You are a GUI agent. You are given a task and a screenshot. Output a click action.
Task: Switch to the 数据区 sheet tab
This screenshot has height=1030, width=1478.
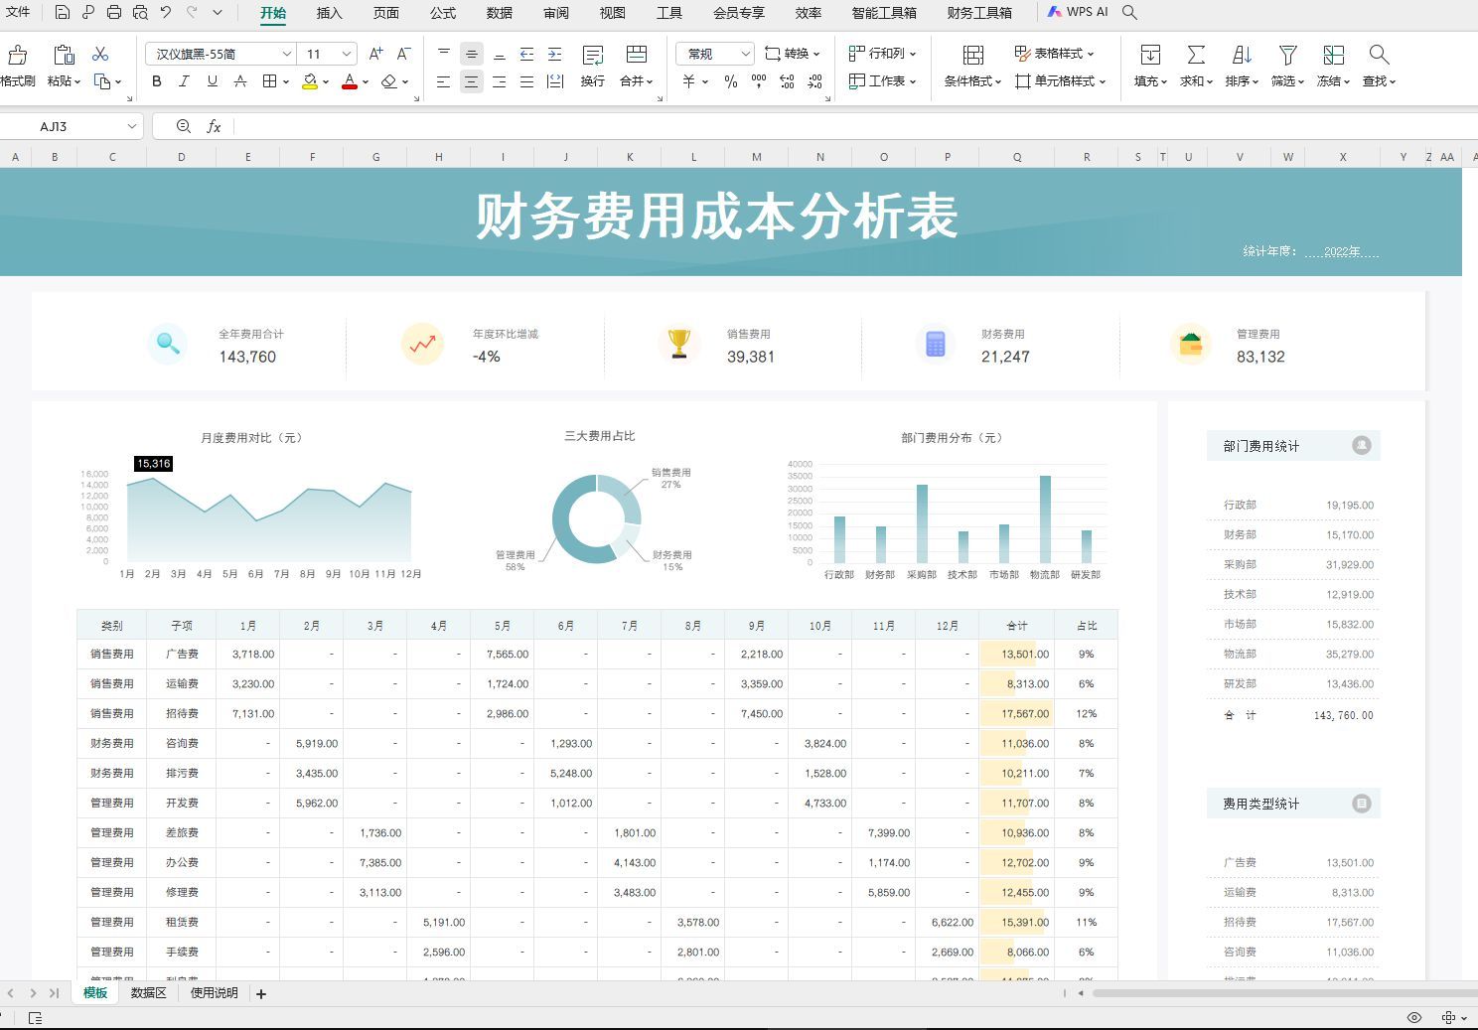[148, 992]
